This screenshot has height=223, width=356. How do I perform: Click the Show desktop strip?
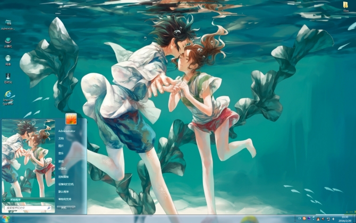click(354, 219)
